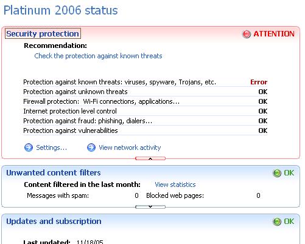Click the arrow icon beside View network activity
Screen dimensions: 305x244
tap(91, 147)
